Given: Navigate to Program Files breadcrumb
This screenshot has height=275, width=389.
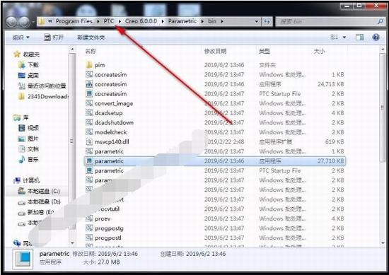Looking at the screenshot, I should 74,21.
